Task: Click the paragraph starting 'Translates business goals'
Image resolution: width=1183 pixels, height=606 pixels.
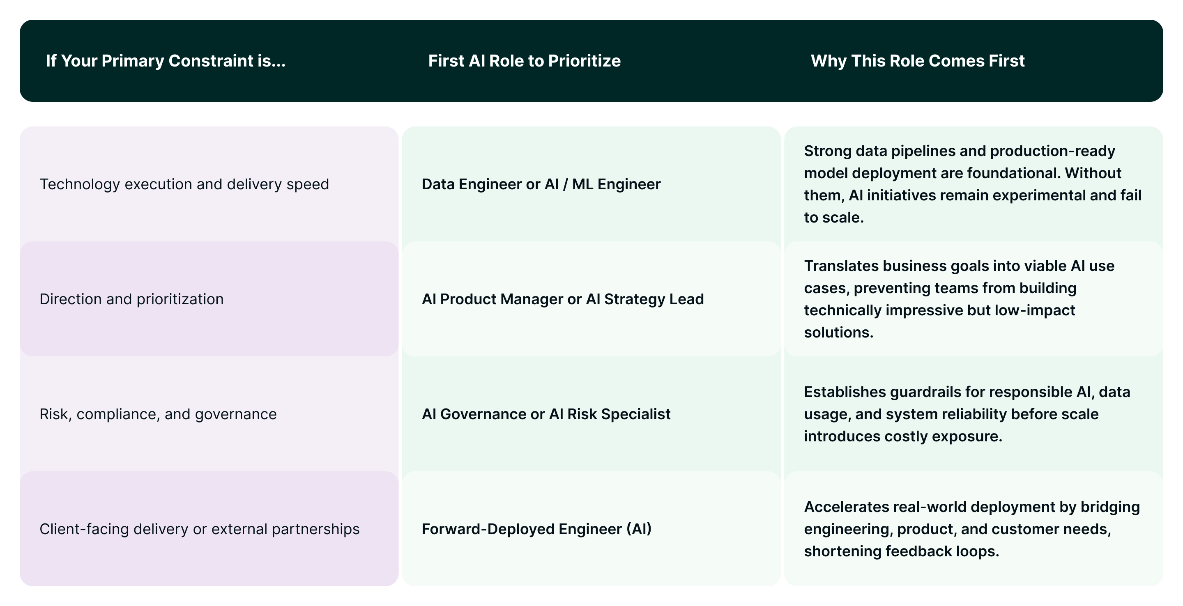Action: point(959,299)
